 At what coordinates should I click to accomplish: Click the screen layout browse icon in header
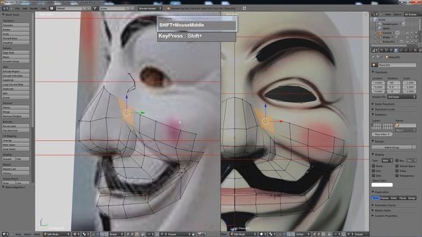pos(51,9)
